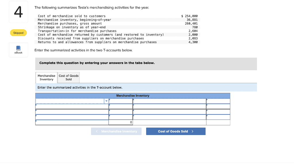The height and width of the screenshot is (164, 294).
Task: Click the 'Complete this question' instruction banner
Action: [146, 64]
